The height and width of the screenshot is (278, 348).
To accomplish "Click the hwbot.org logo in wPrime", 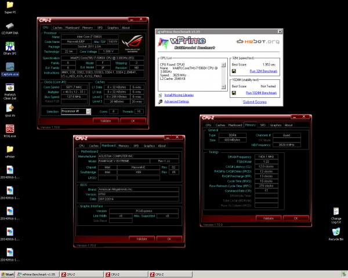I will 258,42.
